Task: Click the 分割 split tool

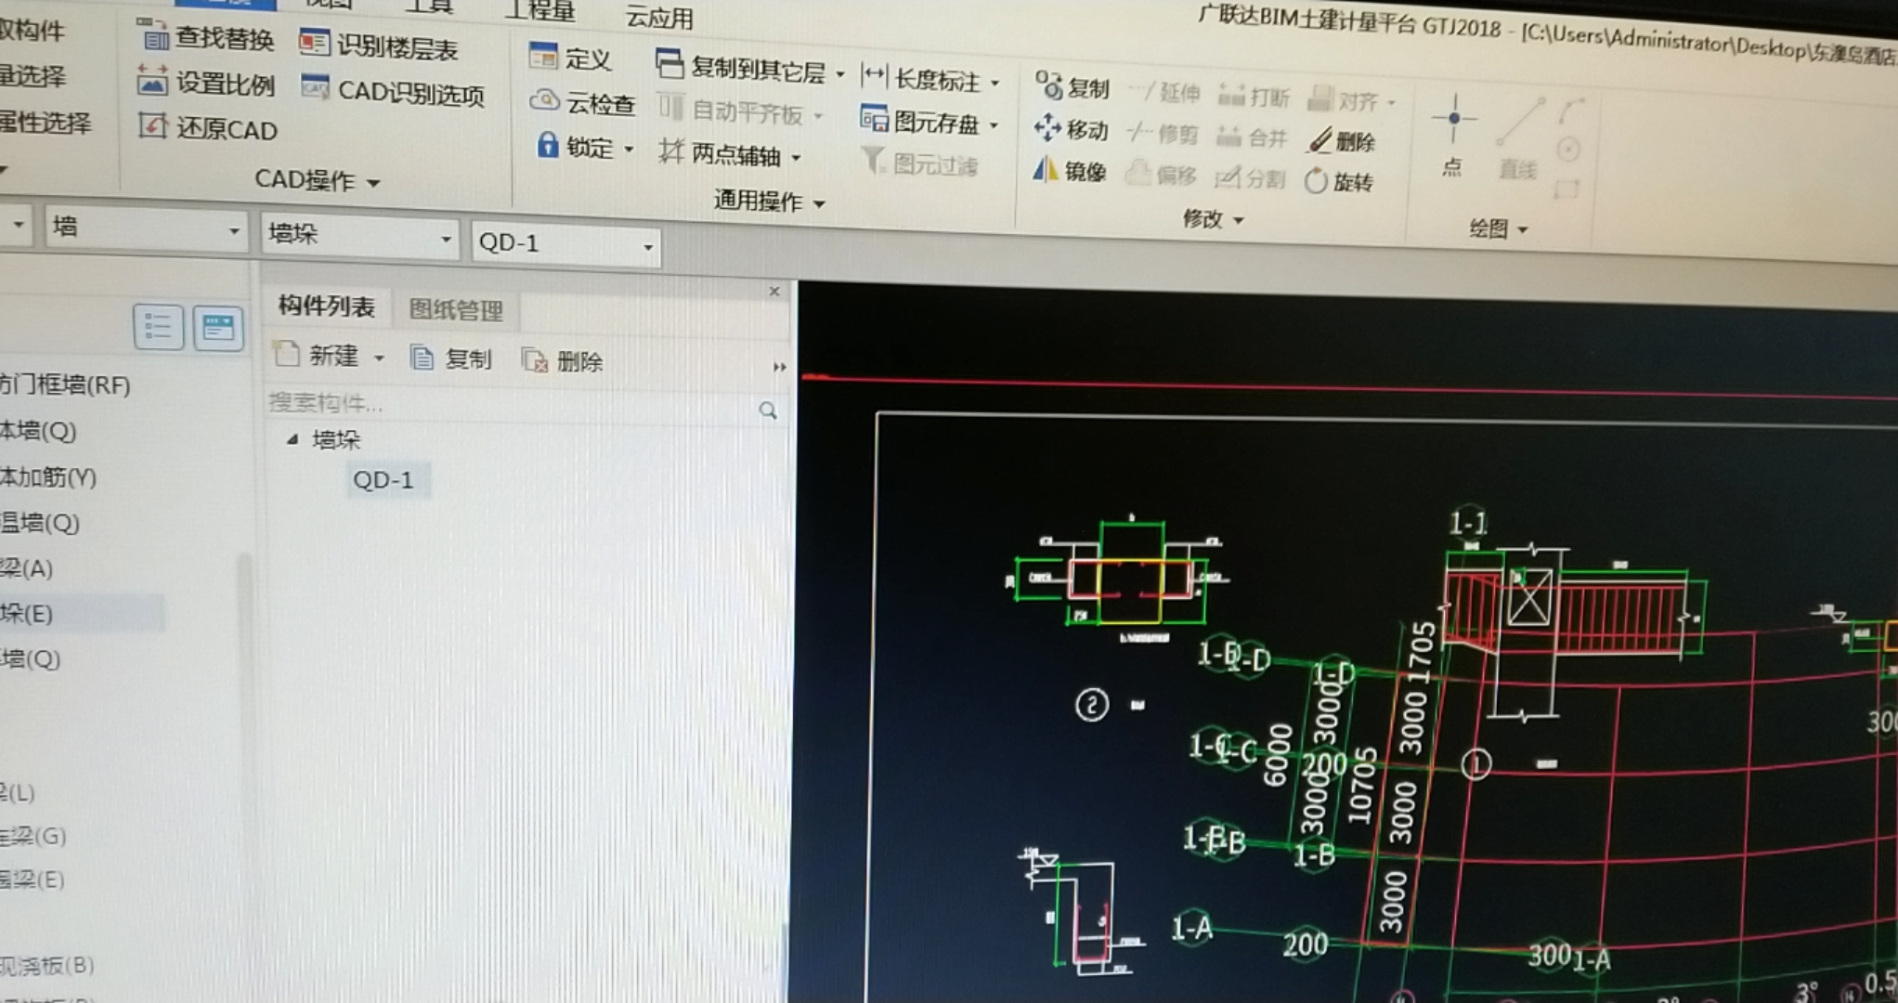Action: pos(1250,177)
